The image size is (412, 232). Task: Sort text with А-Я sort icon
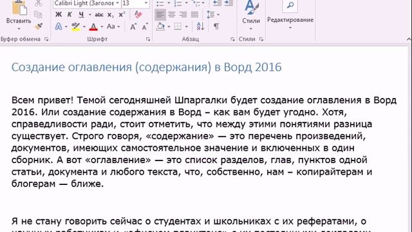click(x=200, y=26)
